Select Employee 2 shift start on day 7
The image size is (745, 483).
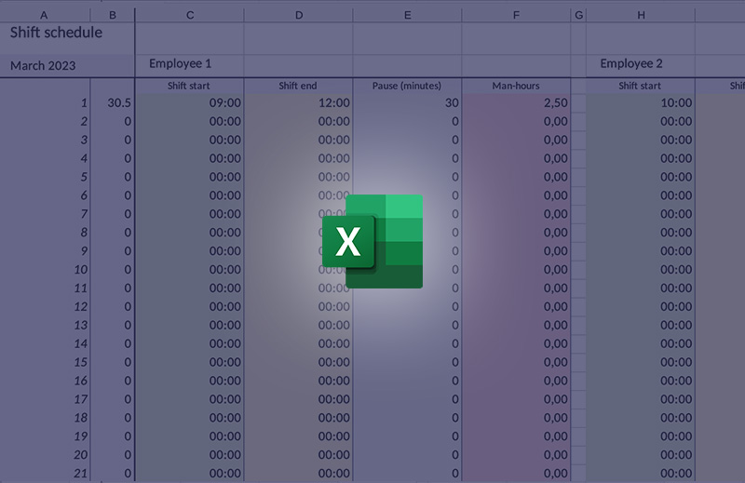tap(641, 214)
